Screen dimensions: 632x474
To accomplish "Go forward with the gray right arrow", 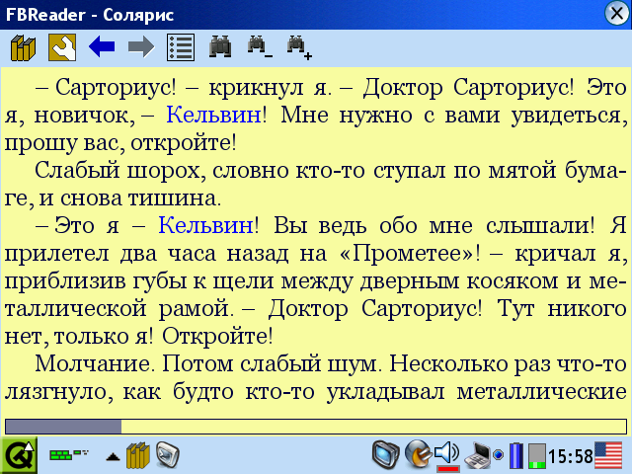I will 141,46.
